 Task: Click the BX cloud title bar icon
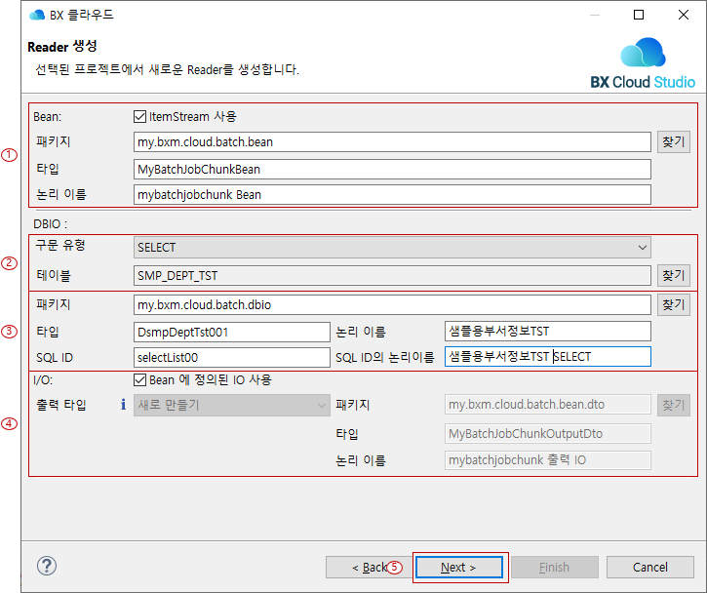click(x=37, y=15)
